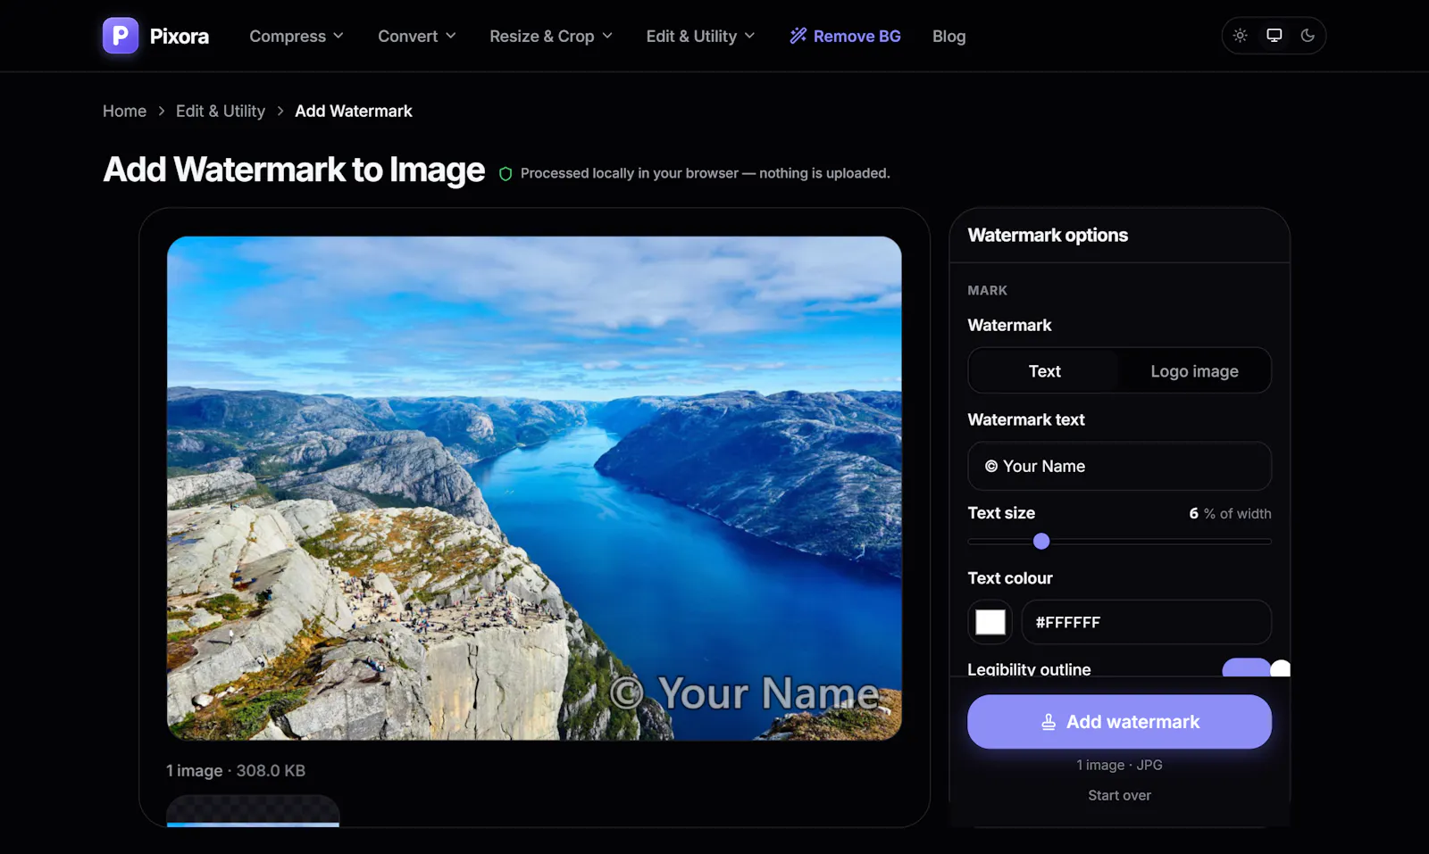Open the Compress dropdown menu
The image size is (1429, 854).
point(297,37)
